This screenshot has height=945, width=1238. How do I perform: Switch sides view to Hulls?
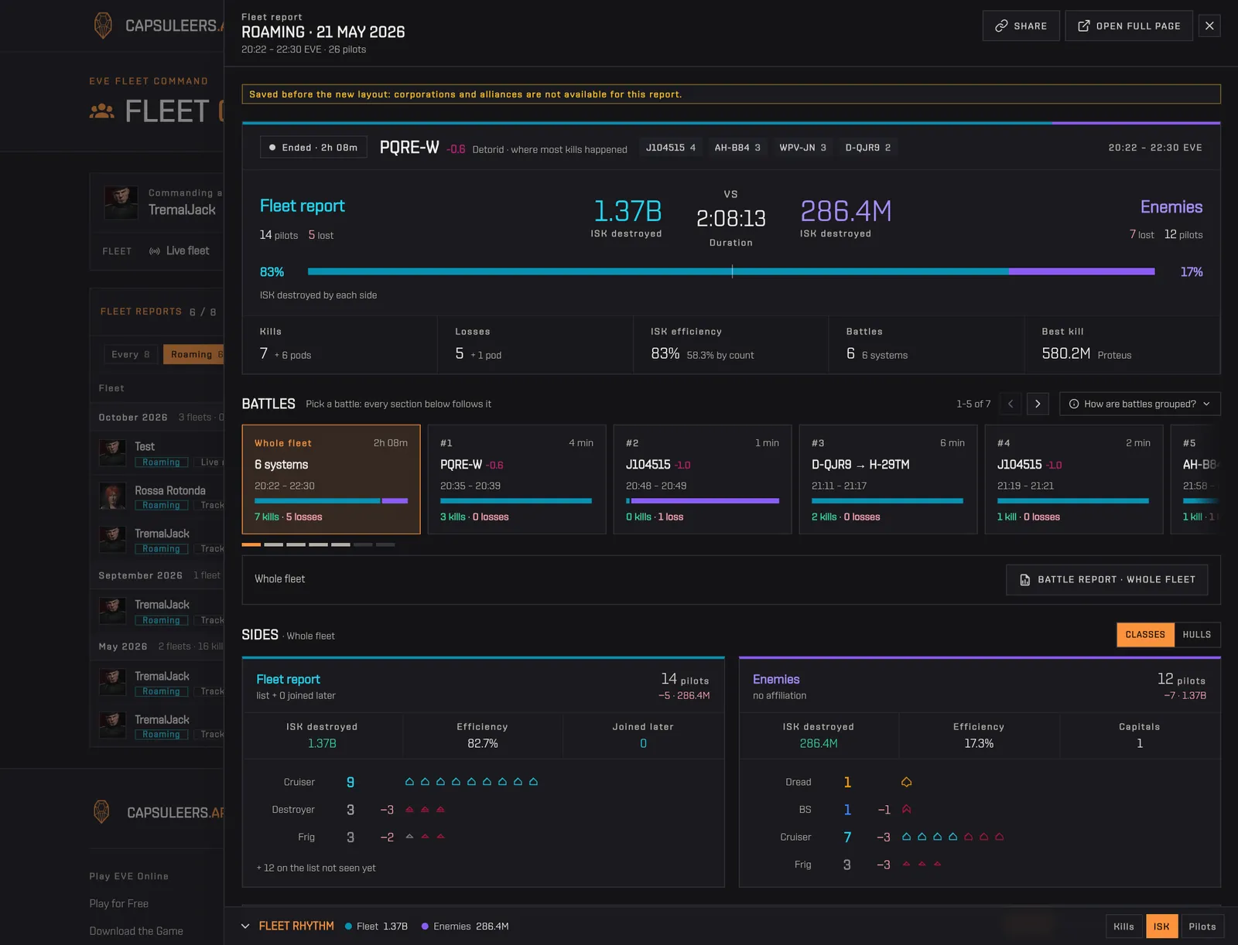[1196, 635]
